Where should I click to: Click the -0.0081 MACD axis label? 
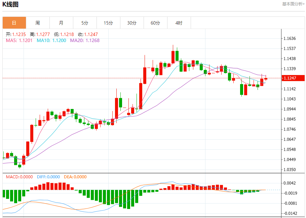(x=290, y=203)
